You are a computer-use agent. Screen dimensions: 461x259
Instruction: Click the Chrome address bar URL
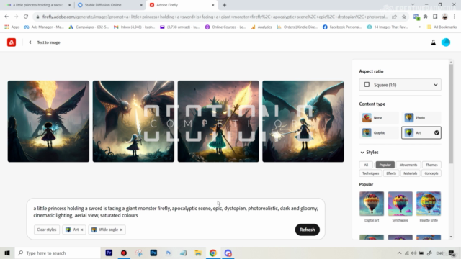coord(215,17)
